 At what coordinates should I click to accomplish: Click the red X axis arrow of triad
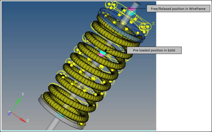[19, 117]
